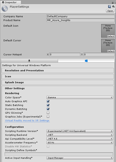Open Active Input Handling dropdown
The image size is (116, 162).
(x=80, y=158)
